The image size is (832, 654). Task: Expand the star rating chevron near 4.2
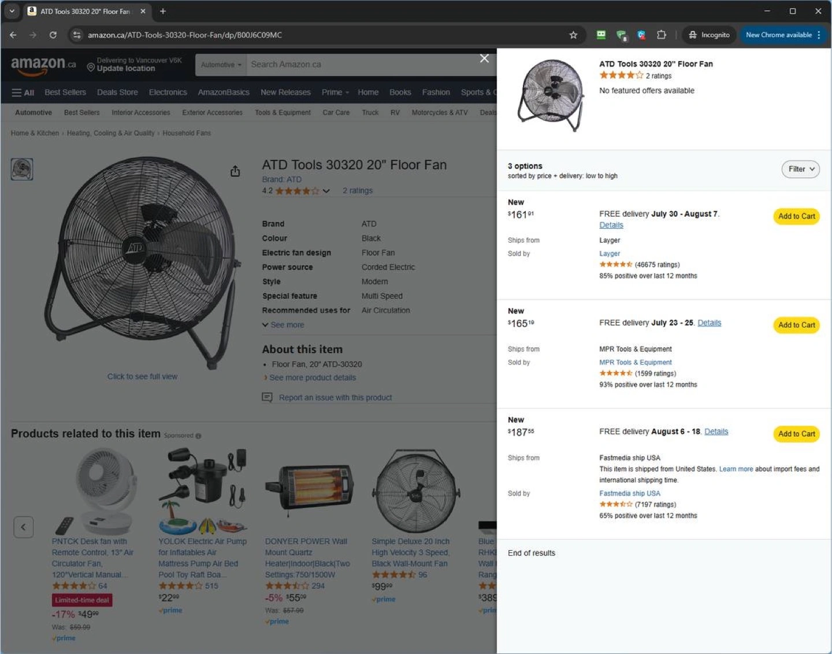point(326,191)
